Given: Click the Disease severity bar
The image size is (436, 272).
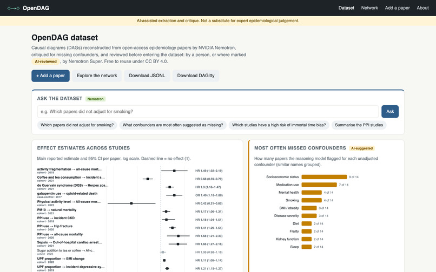Looking at the screenshot, I should (309, 216).
